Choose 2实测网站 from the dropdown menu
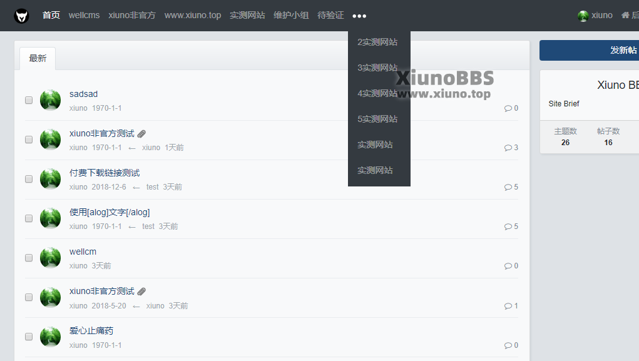The image size is (639, 361). point(377,42)
